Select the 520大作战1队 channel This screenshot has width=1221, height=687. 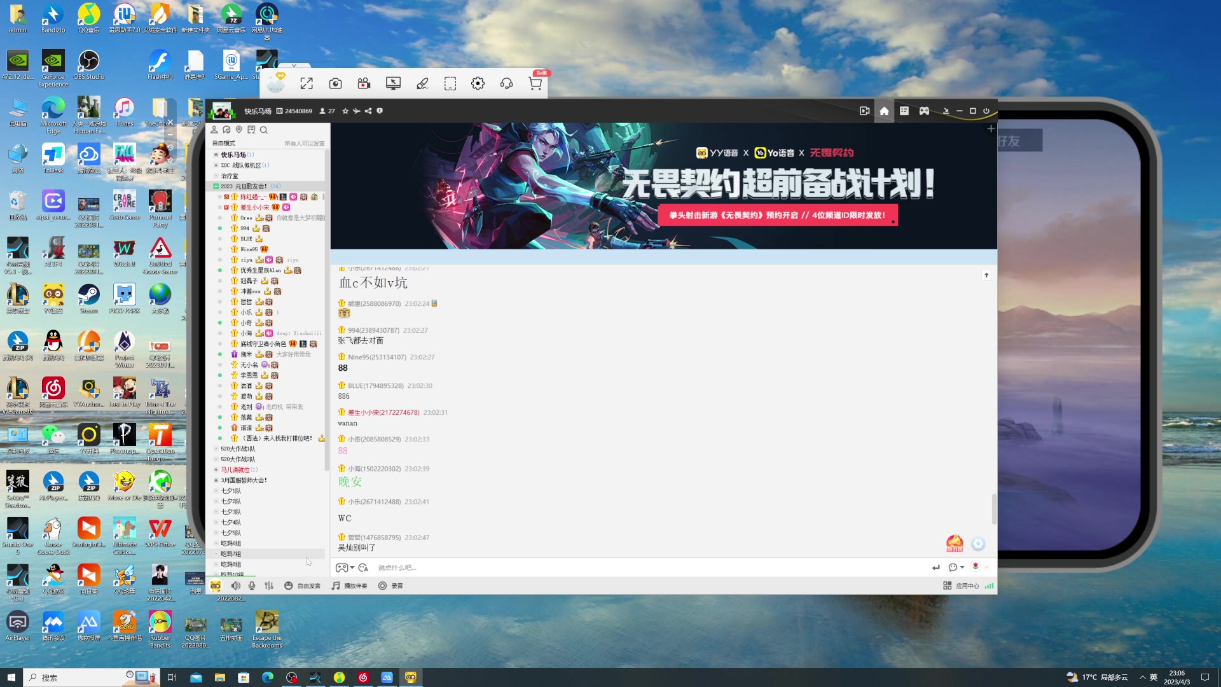pos(238,449)
